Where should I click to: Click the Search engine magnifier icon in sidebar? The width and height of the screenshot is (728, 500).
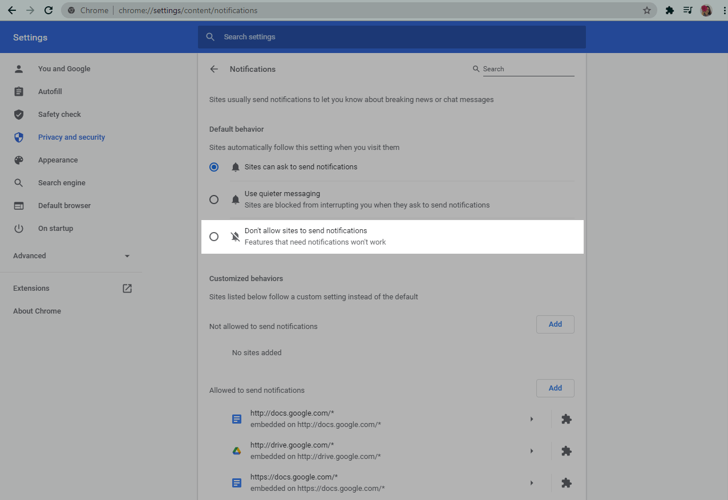pos(19,183)
